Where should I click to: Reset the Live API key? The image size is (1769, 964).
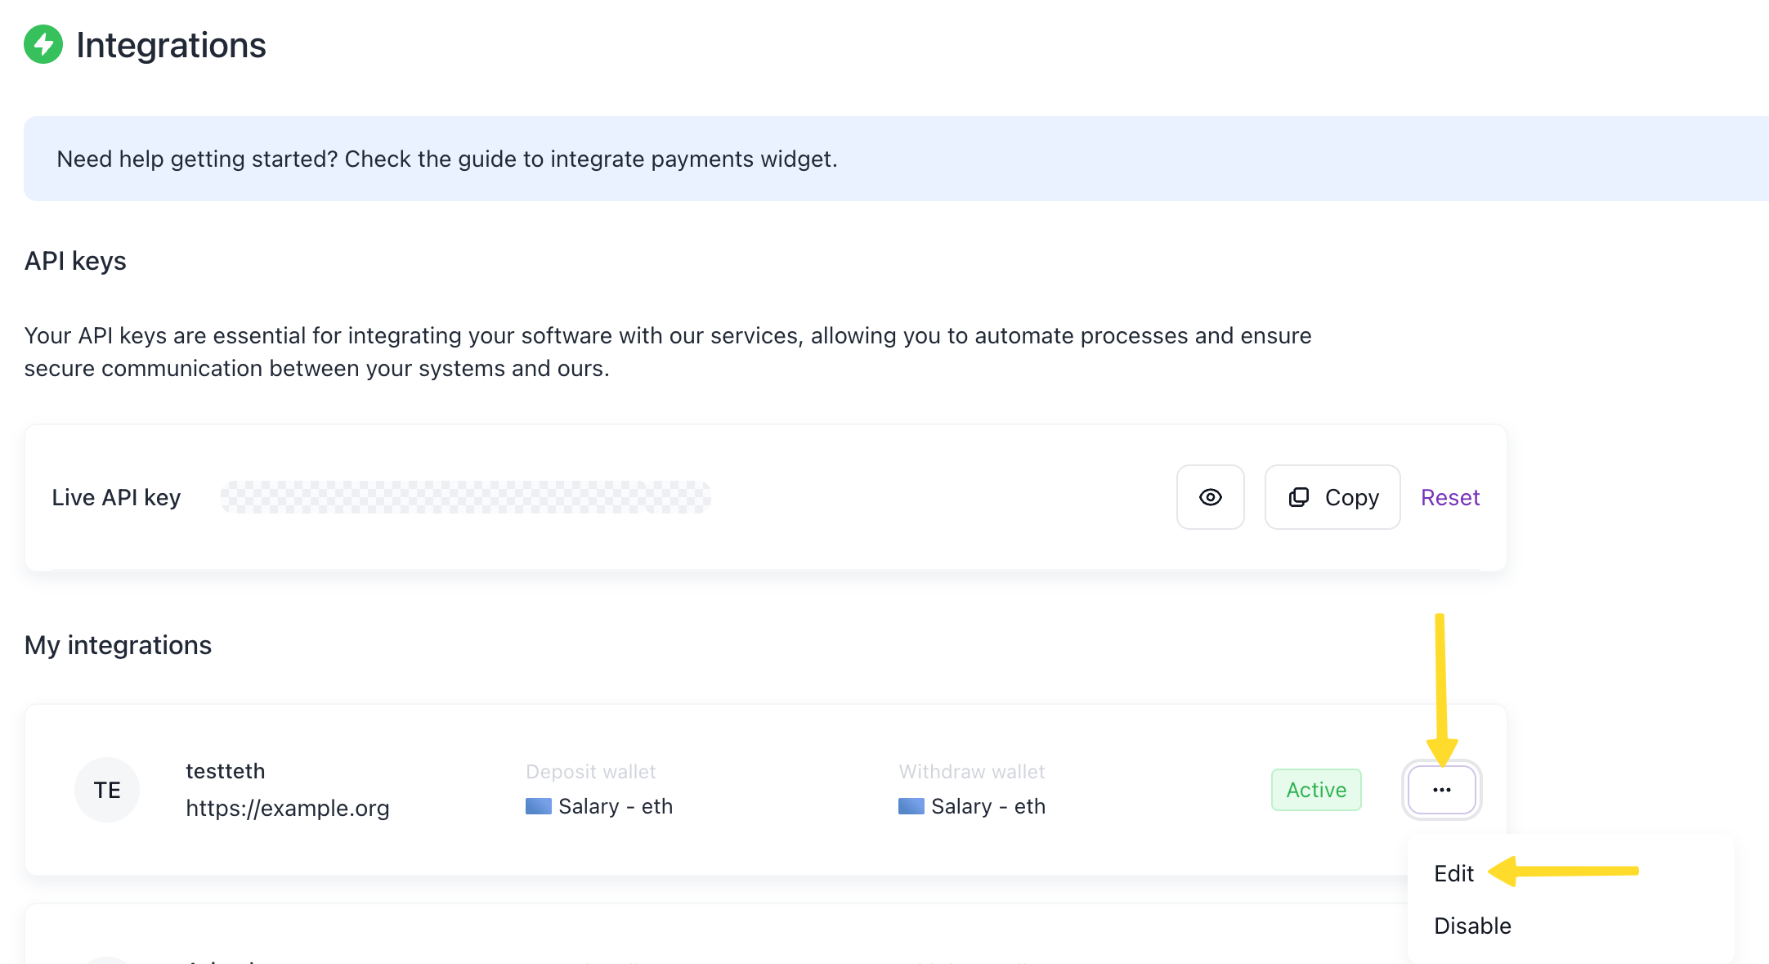[1449, 497]
